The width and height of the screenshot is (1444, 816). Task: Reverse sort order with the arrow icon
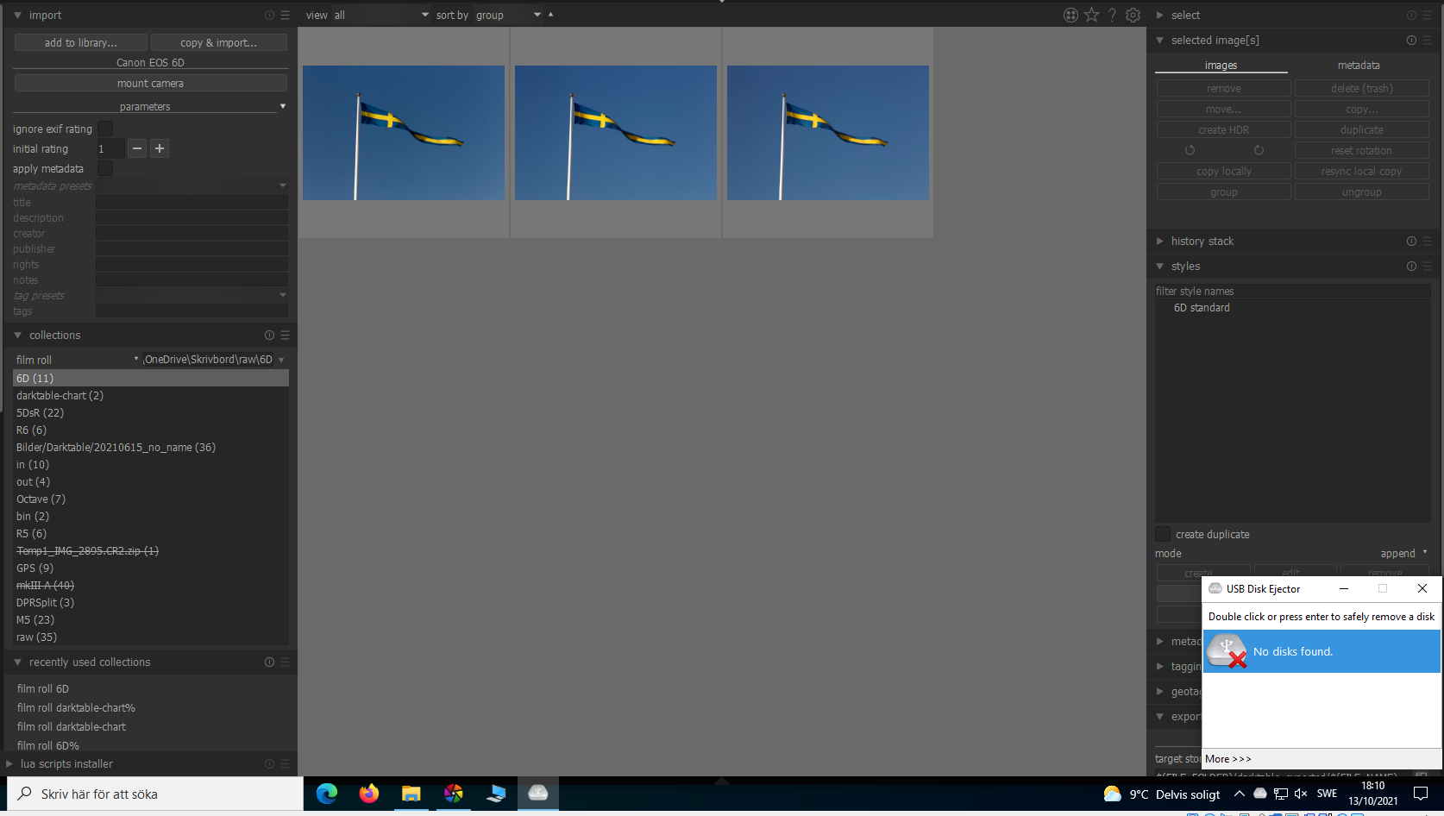click(x=550, y=15)
